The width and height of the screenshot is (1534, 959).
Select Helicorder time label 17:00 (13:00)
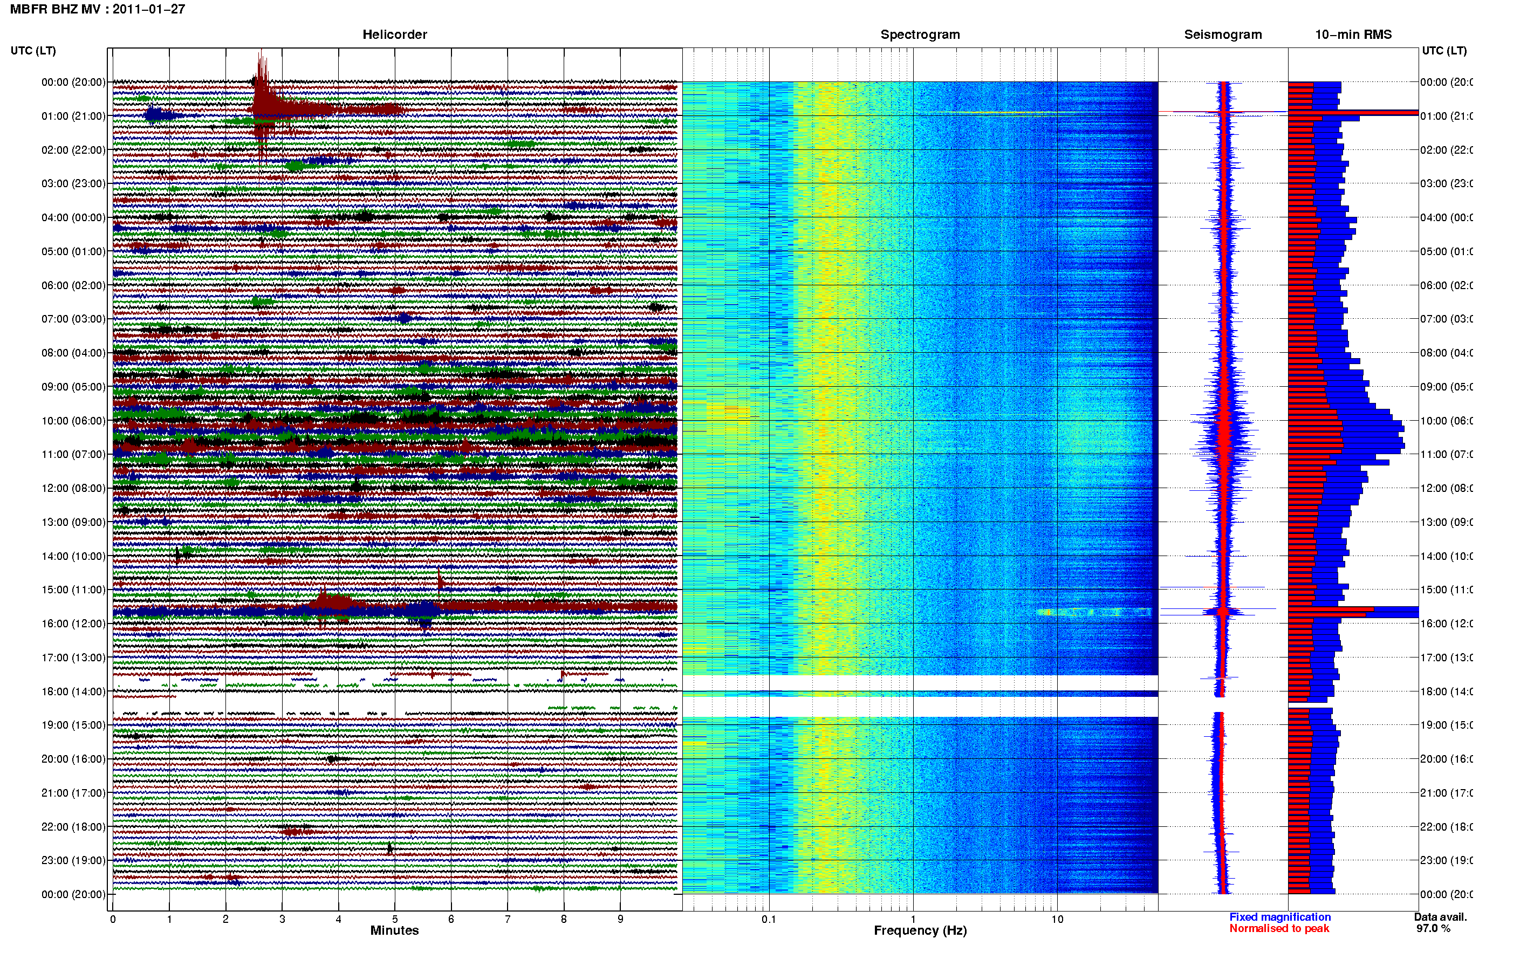point(73,657)
